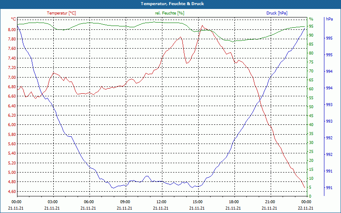Click the 7,40 temperature axis value
341x213 pixels.
(x=12, y=58)
